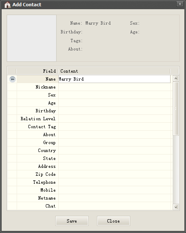Click the vertical scrollbar thumb
The width and height of the screenshot is (186, 233).
click(x=176, y=109)
